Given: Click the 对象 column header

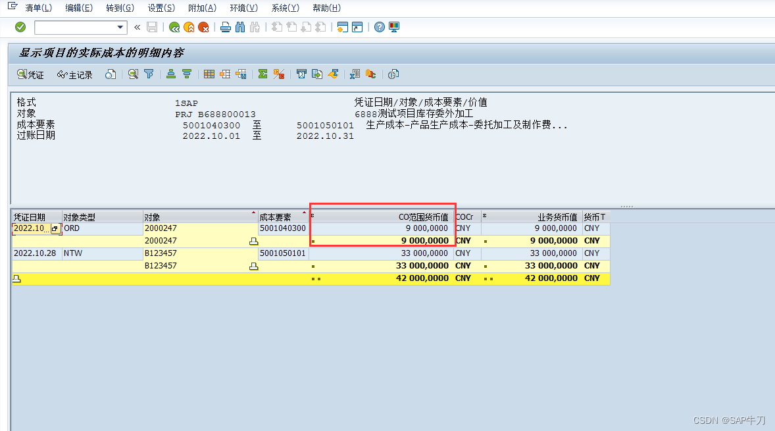Looking at the screenshot, I should (x=200, y=217).
